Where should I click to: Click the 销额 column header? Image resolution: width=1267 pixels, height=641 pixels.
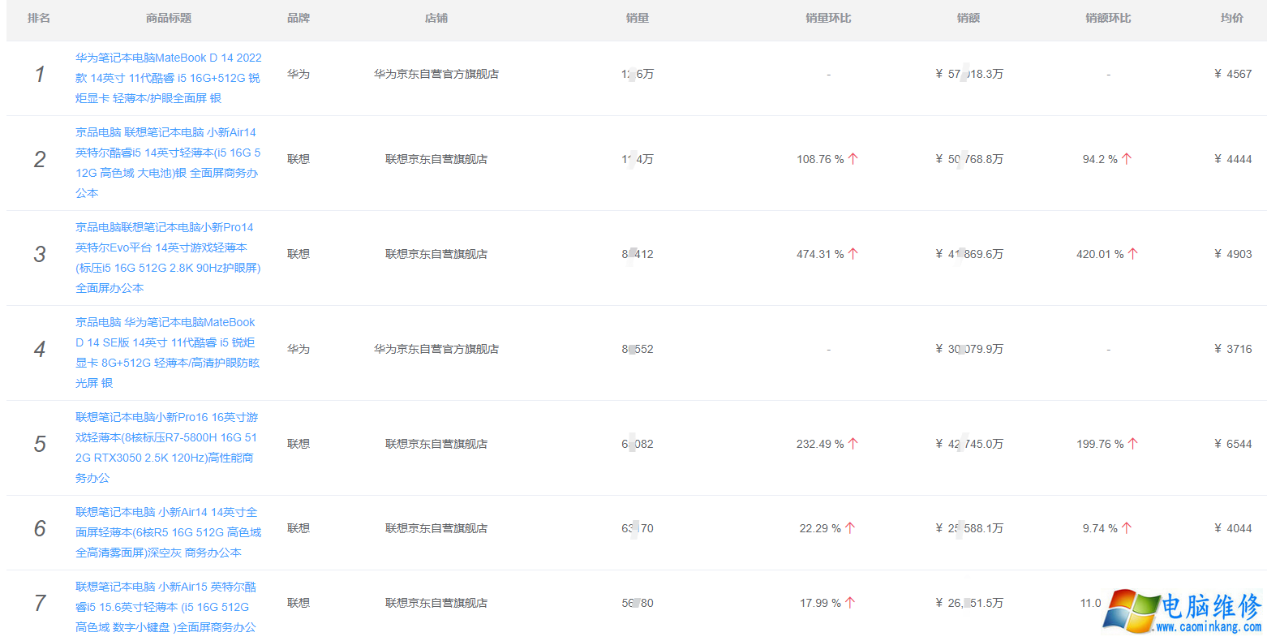tap(969, 18)
